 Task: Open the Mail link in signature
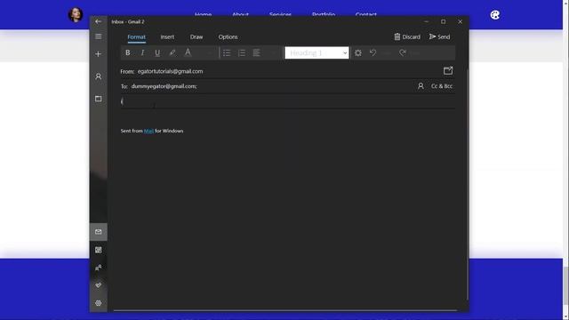pos(148,131)
